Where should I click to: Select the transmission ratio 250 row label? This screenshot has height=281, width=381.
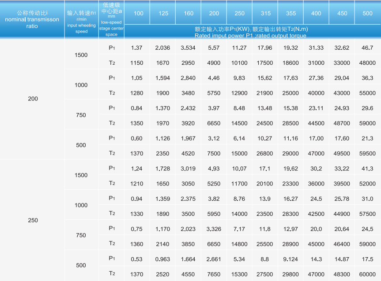pos(33,220)
